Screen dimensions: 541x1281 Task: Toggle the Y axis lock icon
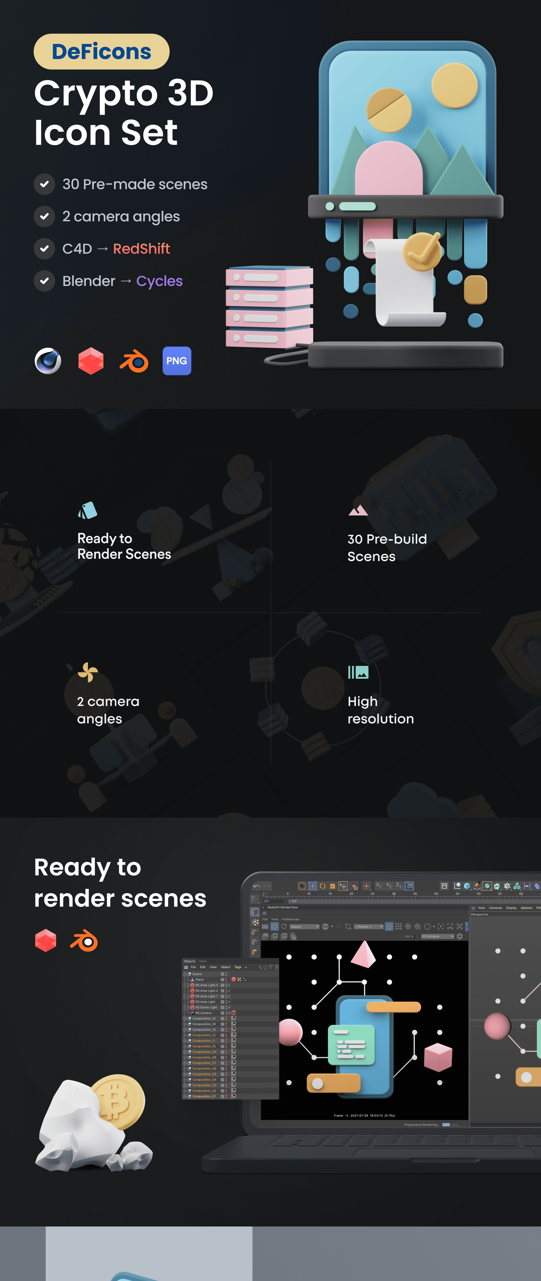pos(389,886)
